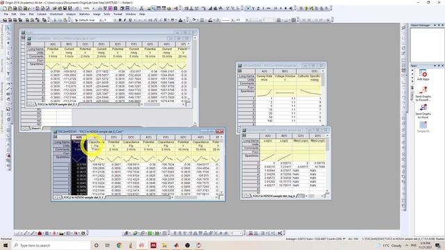Open the Worksheet menu
Screen dimensions: 445x250
[56, 14]
